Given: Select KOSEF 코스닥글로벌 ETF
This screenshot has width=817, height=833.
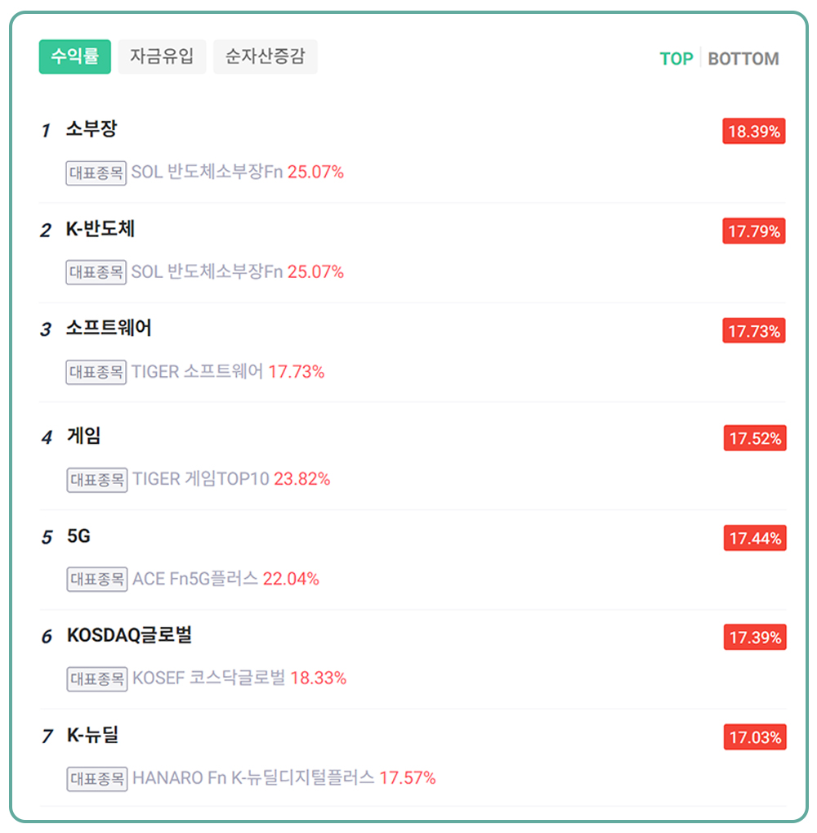Looking at the screenshot, I should tap(209, 678).
